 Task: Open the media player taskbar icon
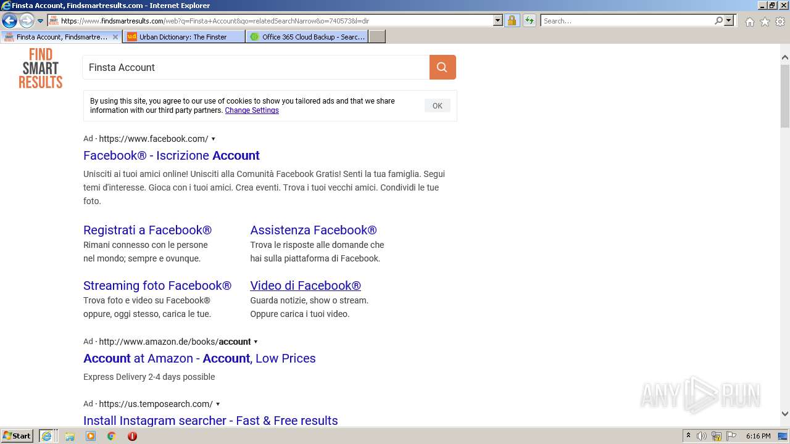tap(91, 436)
